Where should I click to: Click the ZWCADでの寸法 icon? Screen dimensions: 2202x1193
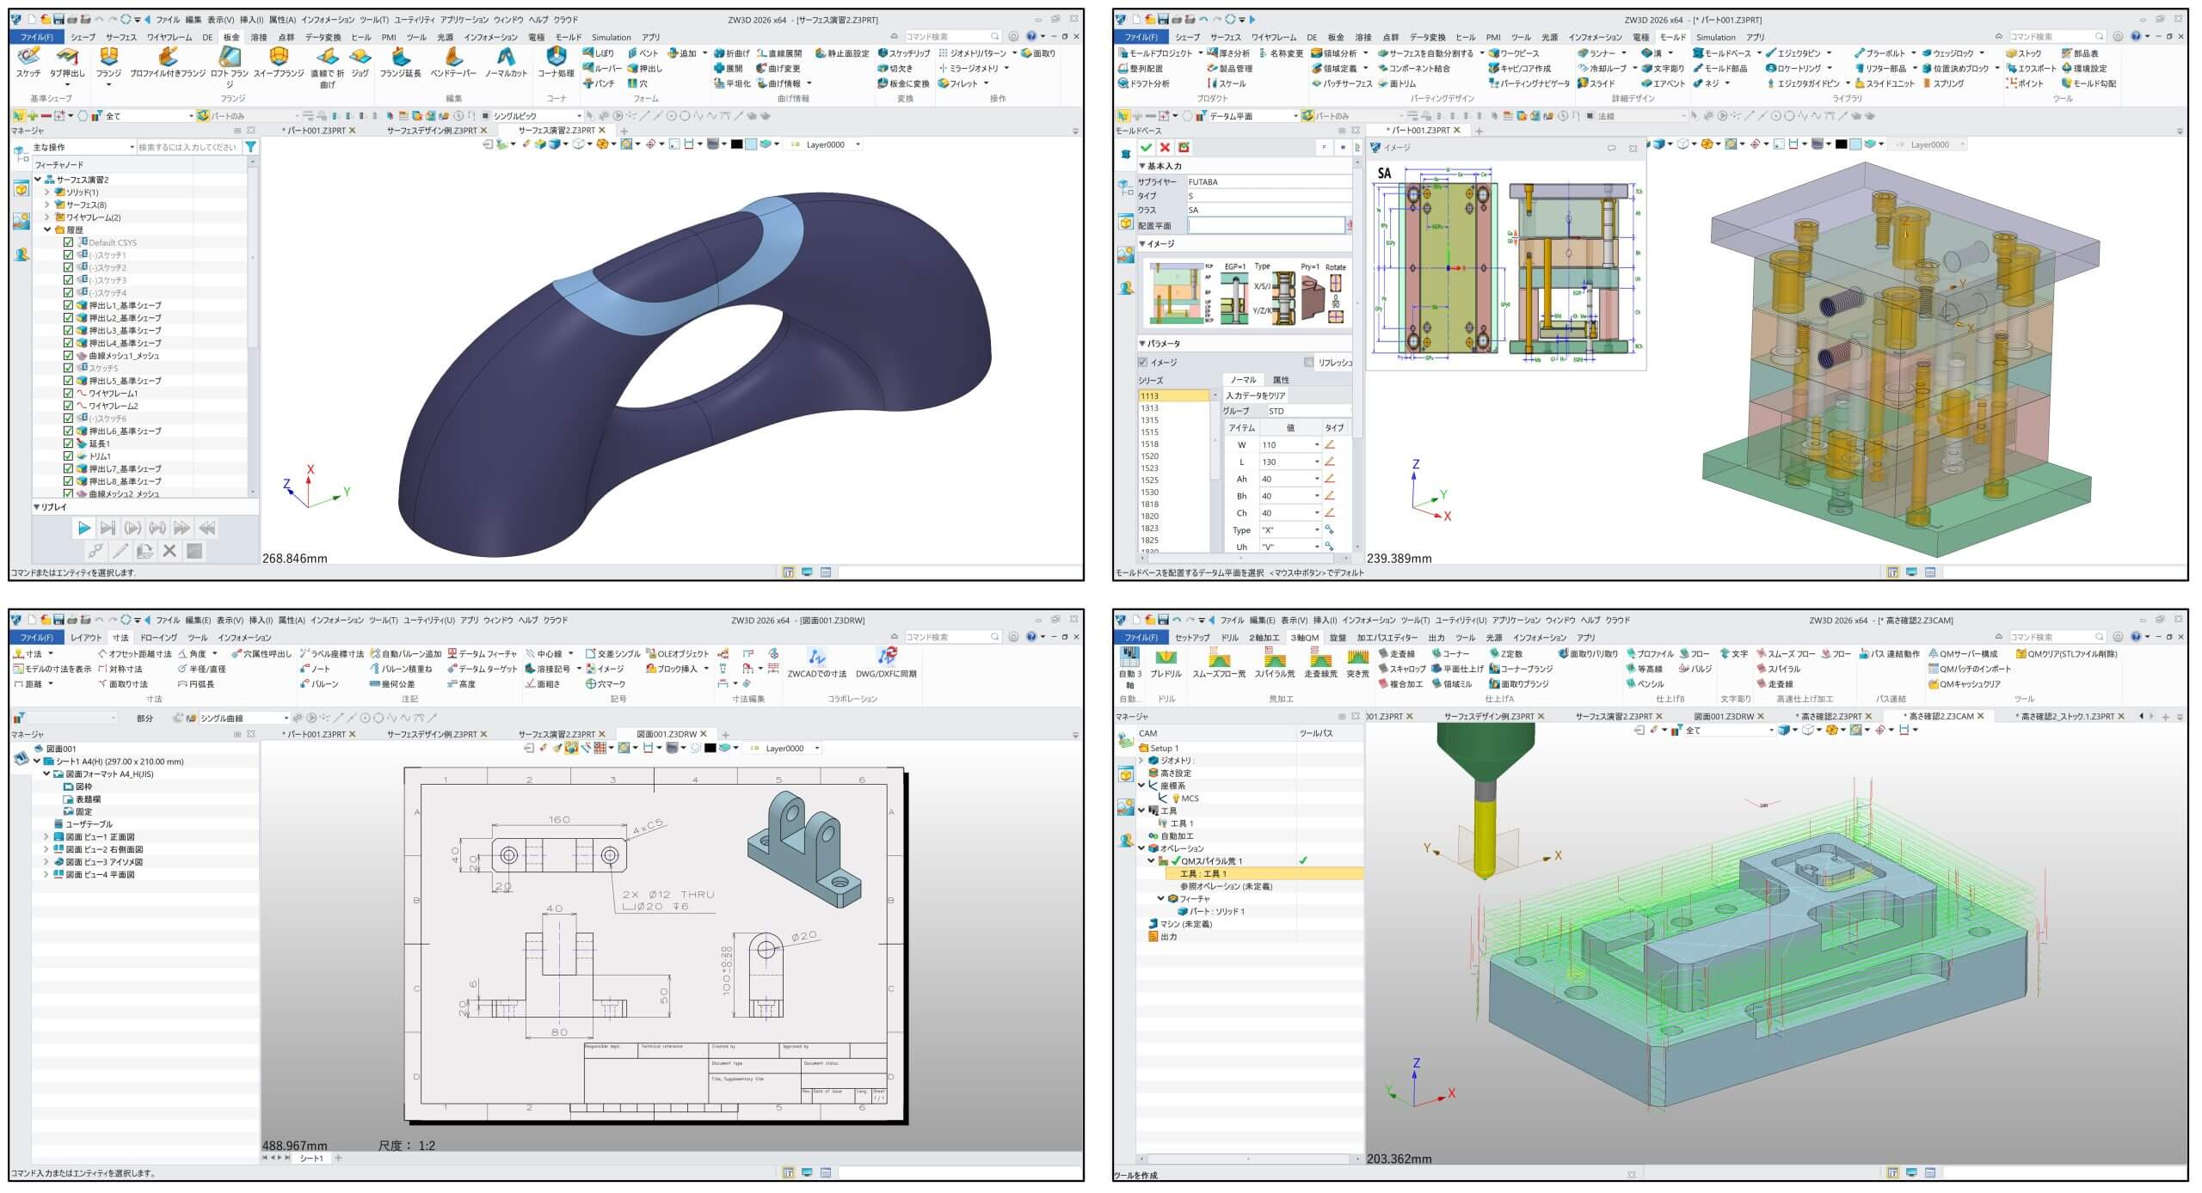pyautogui.click(x=817, y=664)
